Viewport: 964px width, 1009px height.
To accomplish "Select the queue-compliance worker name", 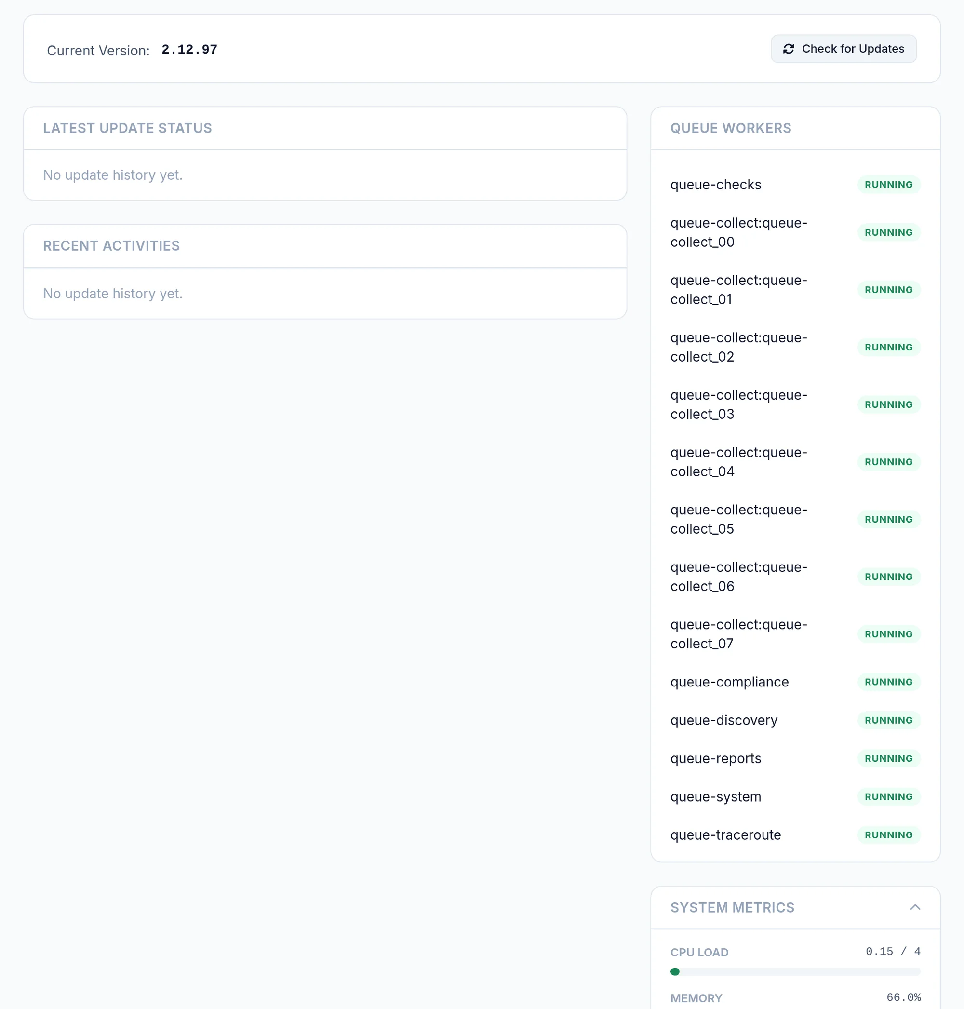I will coord(729,682).
